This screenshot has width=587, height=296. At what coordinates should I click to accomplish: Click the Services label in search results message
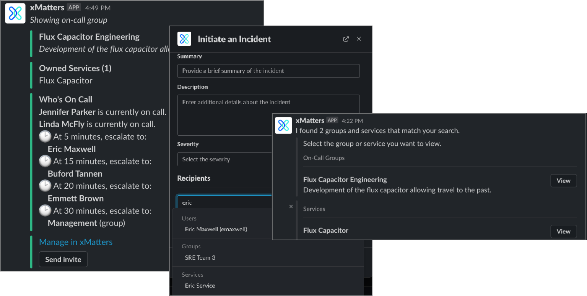point(314,209)
